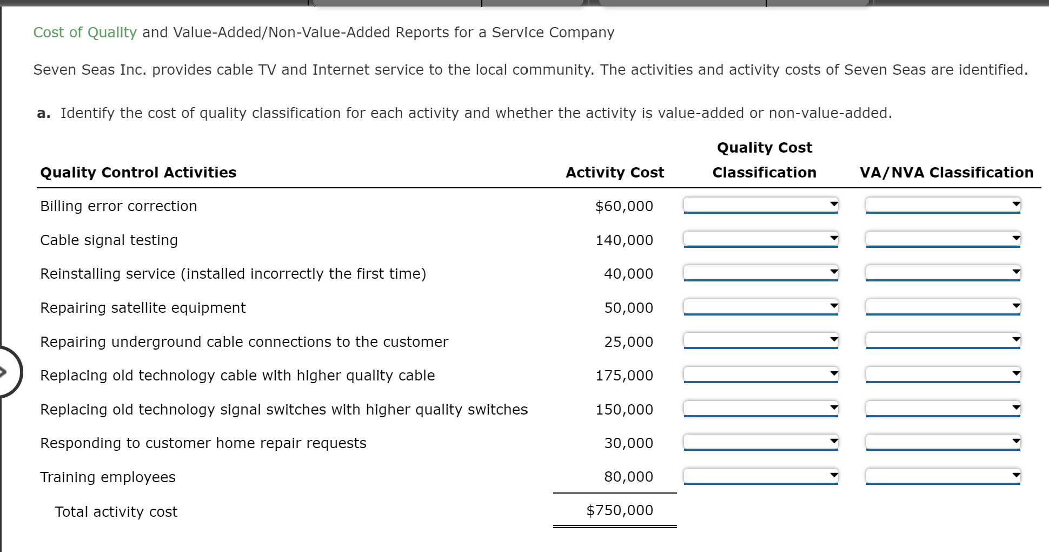Screen dimensions: 1049x552
Task: Select Quality Cost class for customer home repair requests
Action: [x=761, y=442]
